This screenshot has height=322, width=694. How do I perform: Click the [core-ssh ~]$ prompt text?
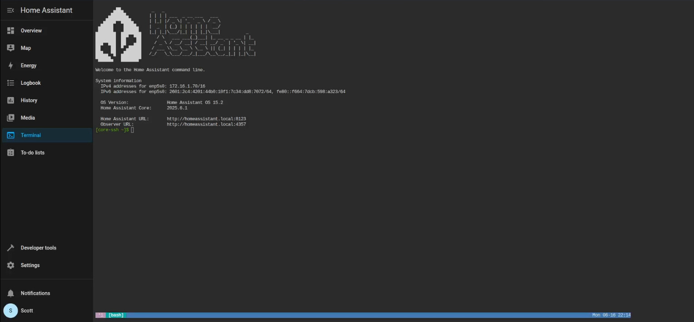coord(112,130)
